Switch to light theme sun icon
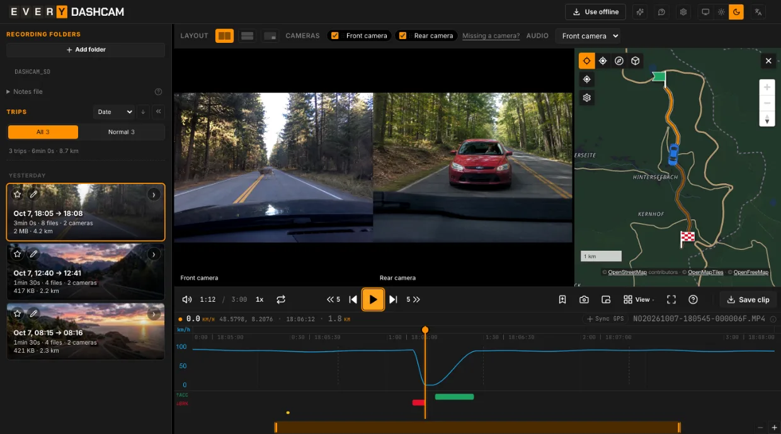The image size is (781, 434). [x=721, y=12]
